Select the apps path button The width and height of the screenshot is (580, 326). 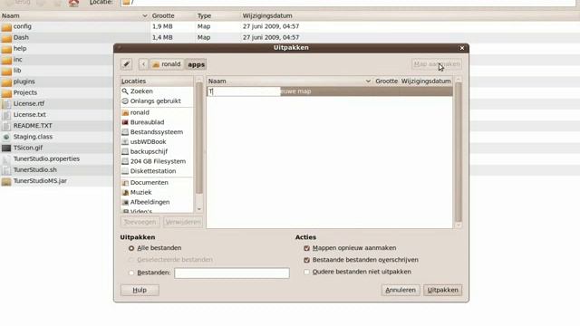[x=196, y=64]
